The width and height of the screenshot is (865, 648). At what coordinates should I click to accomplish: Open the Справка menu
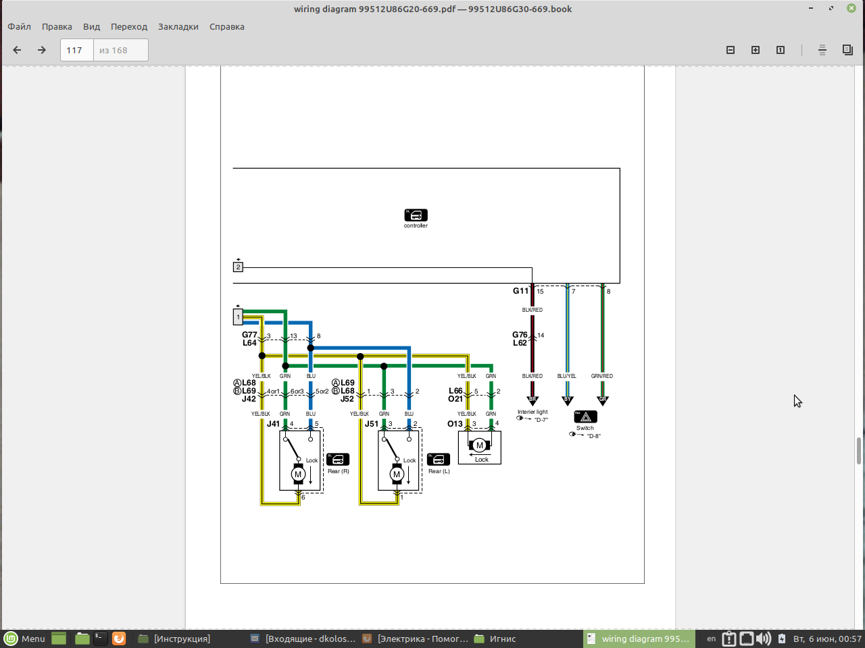coord(227,27)
